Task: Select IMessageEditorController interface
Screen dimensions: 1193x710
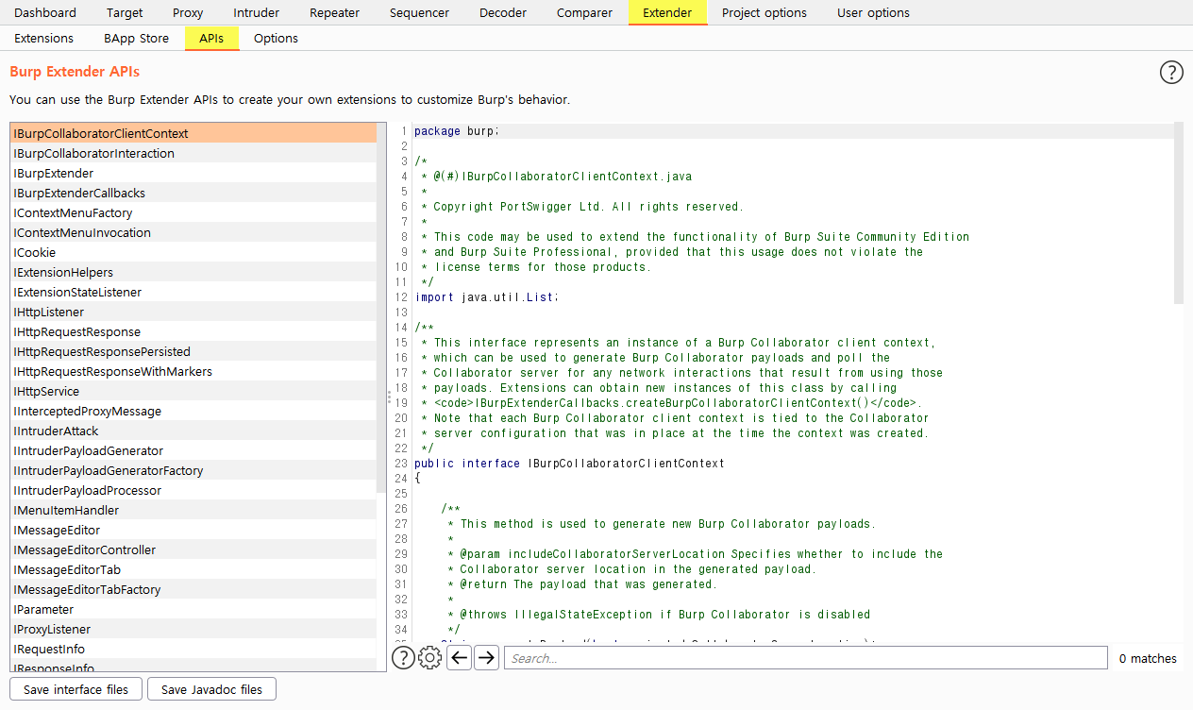Action: (x=193, y=549)
